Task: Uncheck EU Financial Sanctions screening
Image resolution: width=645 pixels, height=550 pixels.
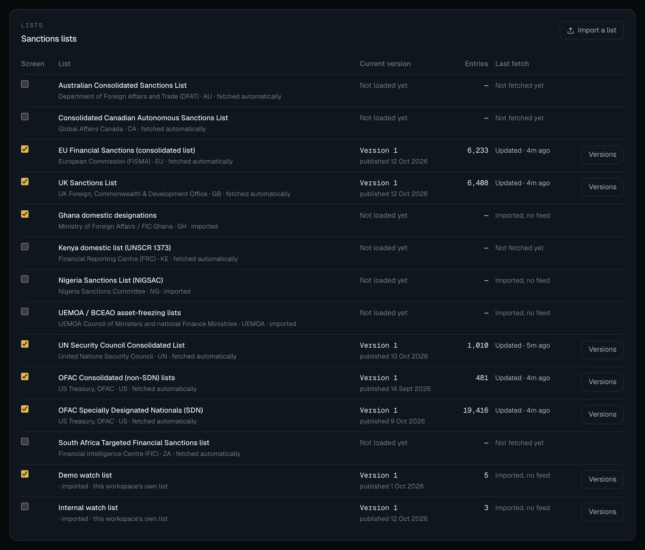Action: [25, 149]
